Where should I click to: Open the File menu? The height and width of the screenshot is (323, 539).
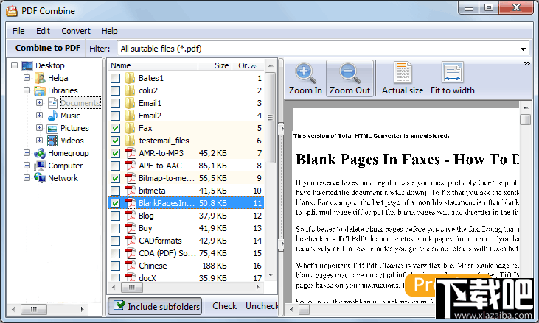18,31
